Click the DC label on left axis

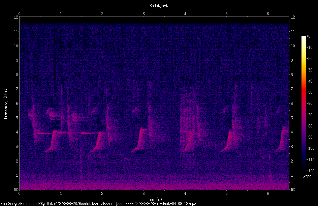[16, 190]
